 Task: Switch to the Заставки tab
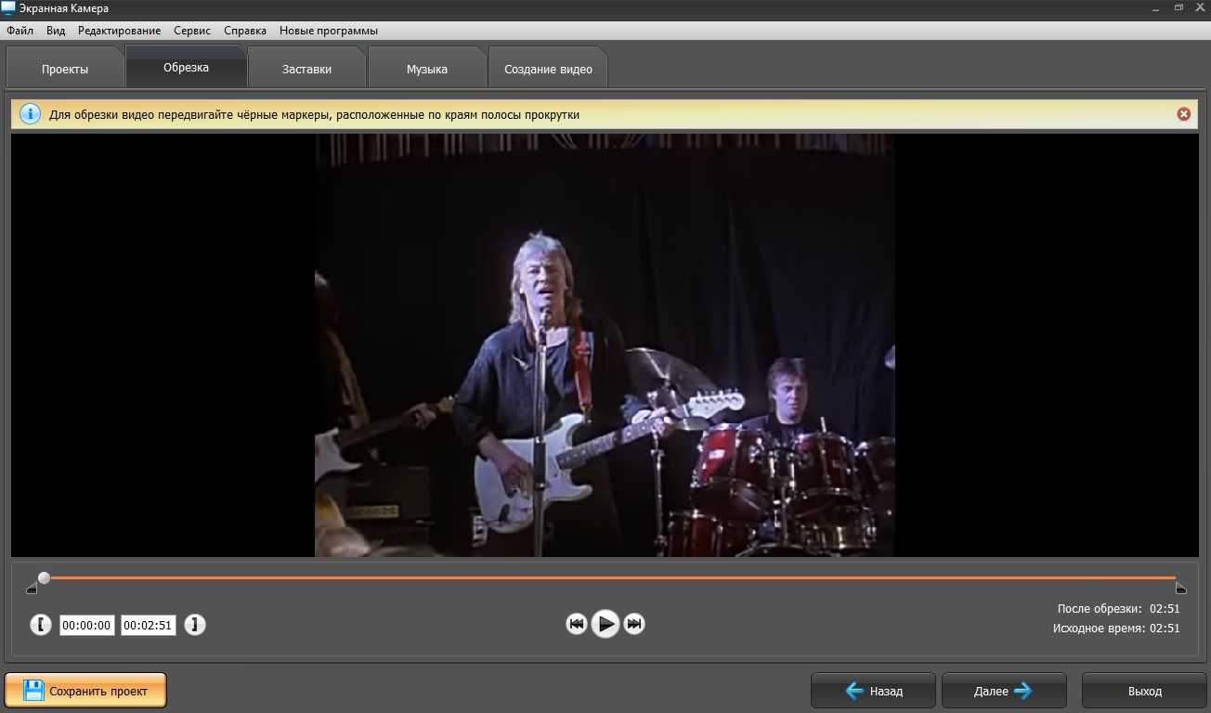coord(306,69)
